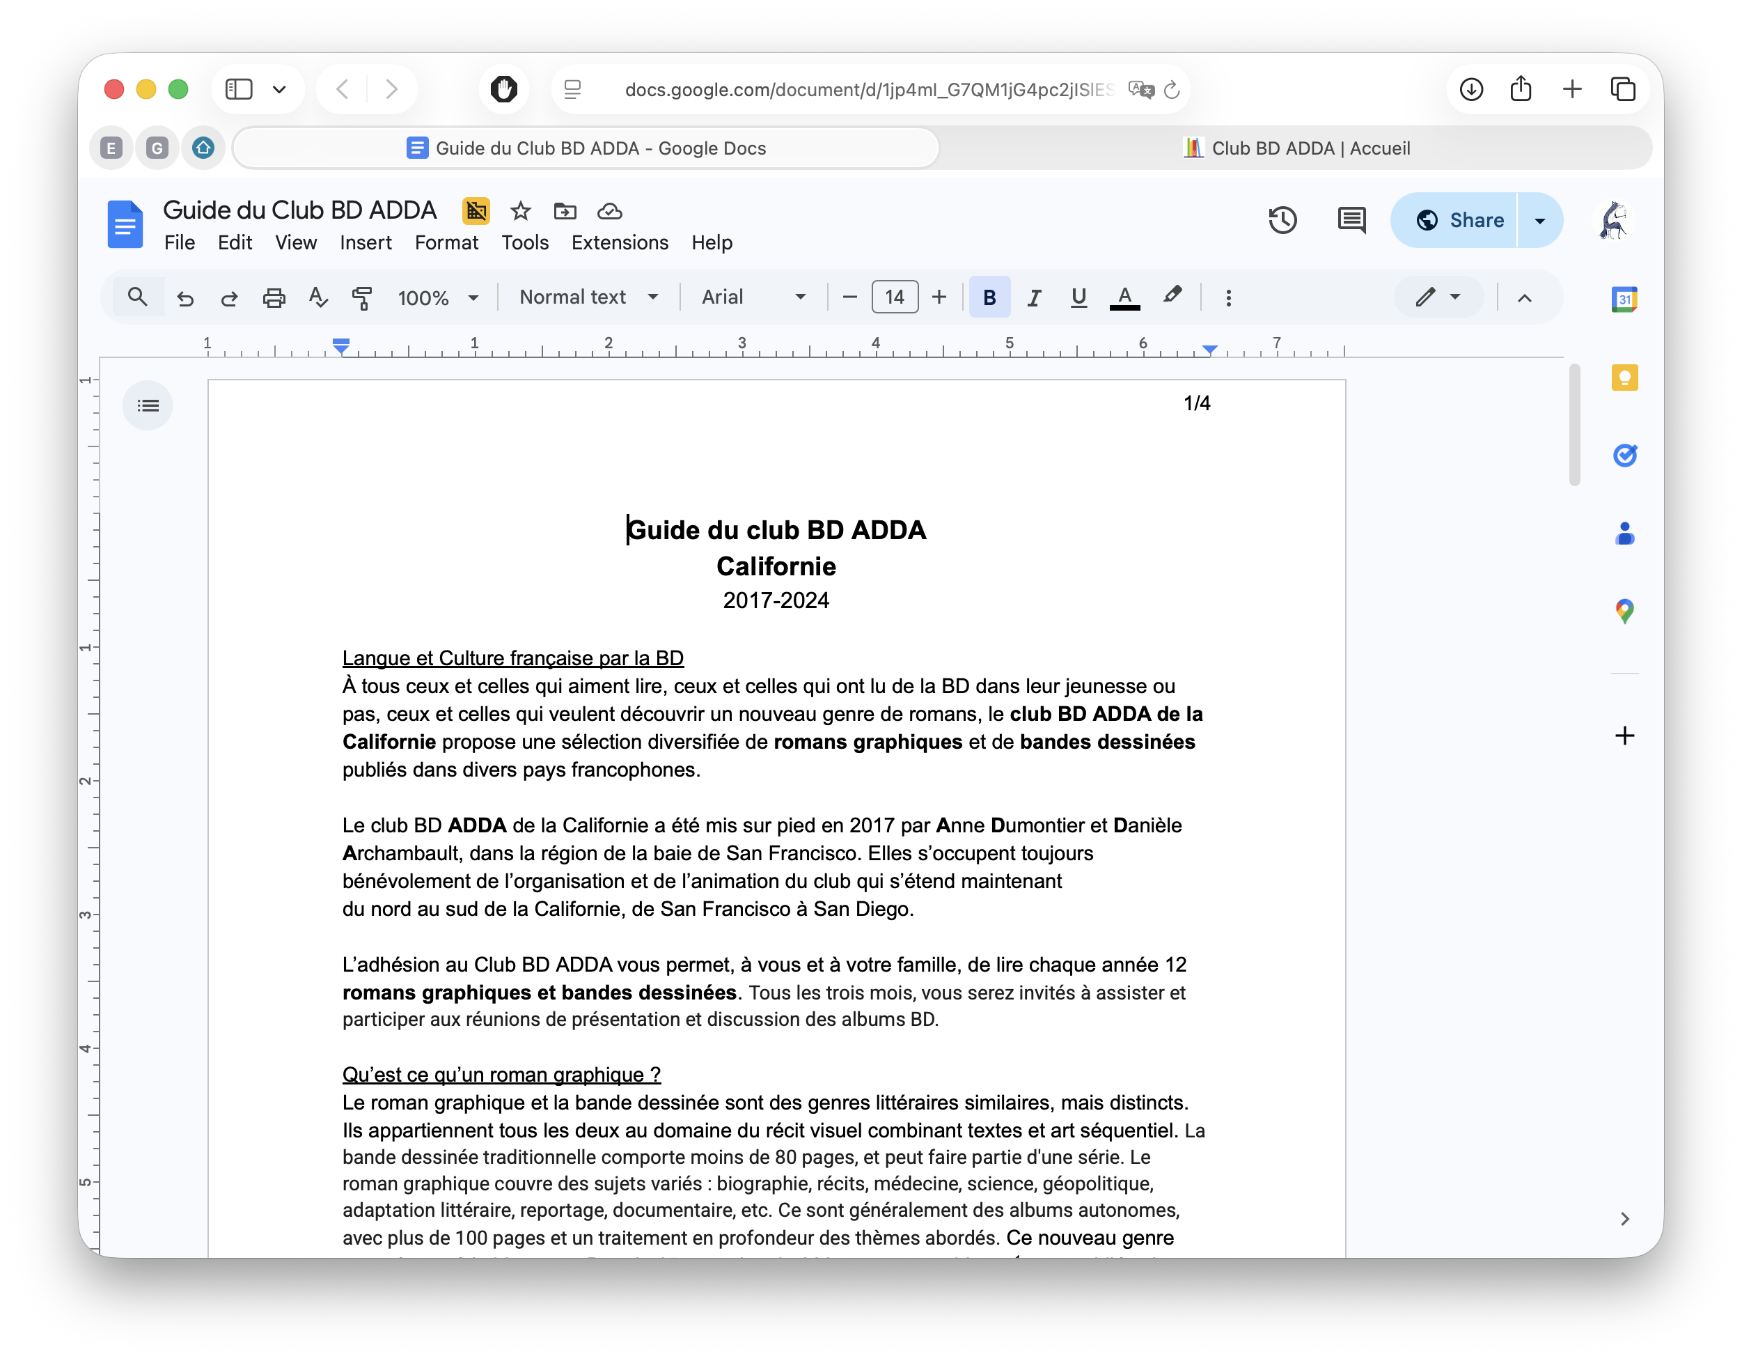Open the text color picker
This screenshot has width=1742, height=1361.
pos(1124,297)
